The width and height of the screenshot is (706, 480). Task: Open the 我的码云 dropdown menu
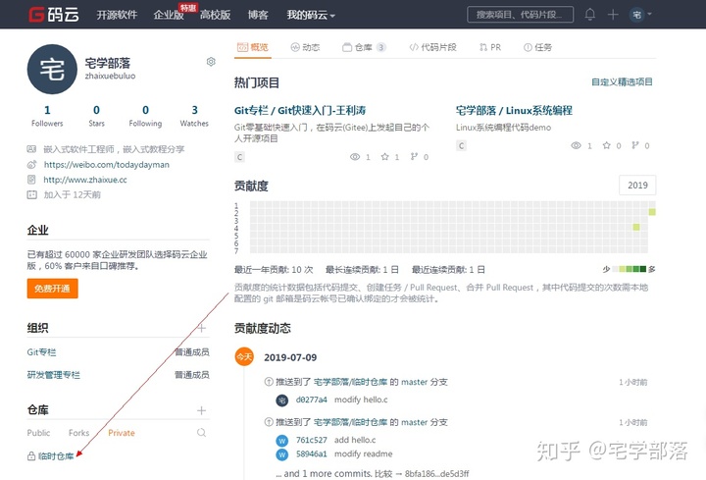(x=311, y=15)
